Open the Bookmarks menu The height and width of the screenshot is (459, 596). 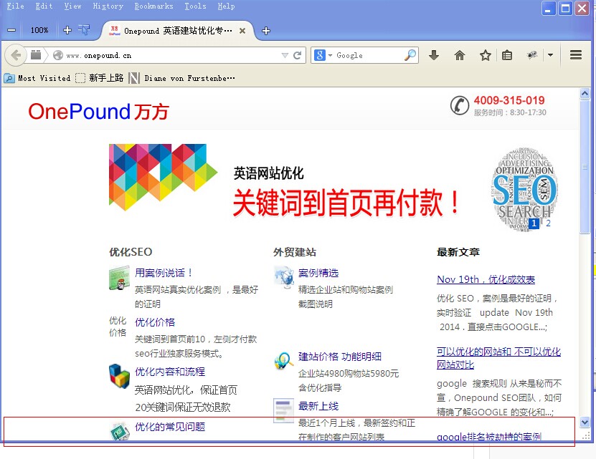[x=153, y=6]
